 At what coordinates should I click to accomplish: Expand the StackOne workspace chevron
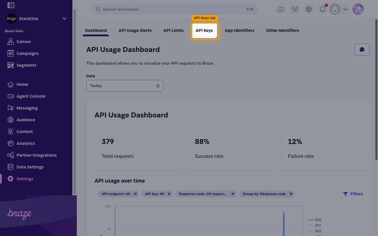point(65,19)
